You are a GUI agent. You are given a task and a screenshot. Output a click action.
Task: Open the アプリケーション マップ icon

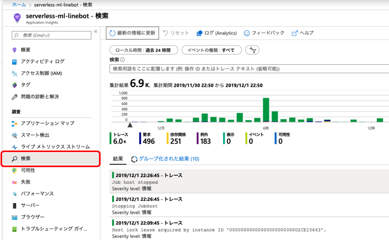point(14,123)
